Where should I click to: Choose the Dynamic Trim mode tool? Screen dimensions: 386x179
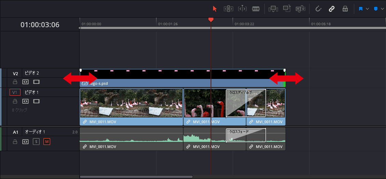click(x=242, y=9)
